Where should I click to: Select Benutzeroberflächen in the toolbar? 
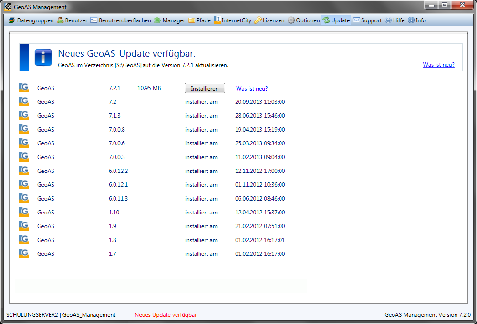click(121, 20)
